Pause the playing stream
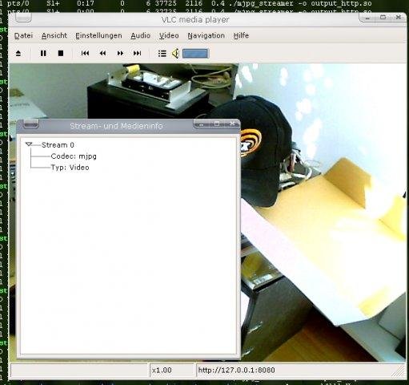This screenshot has height=385, width=409. [43, 54]
